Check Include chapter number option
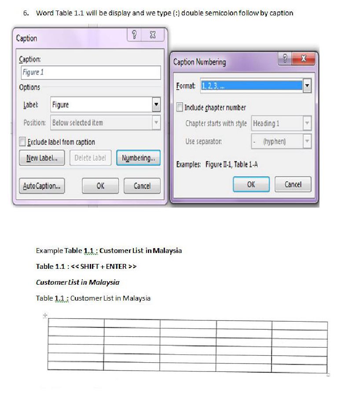 180,108
